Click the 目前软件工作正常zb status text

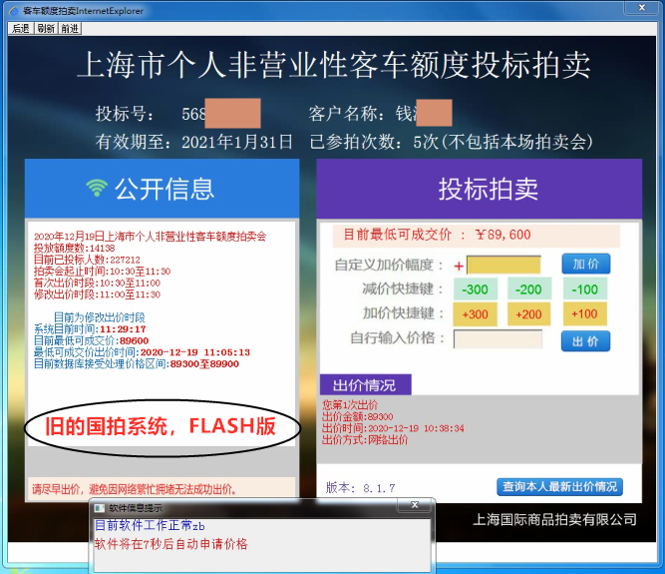click(x=150, y=526)
